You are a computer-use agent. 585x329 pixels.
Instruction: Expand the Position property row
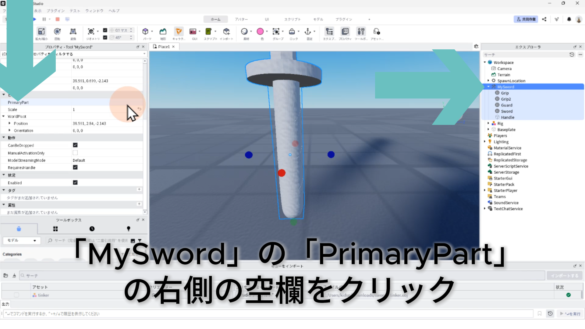(9, 123)
